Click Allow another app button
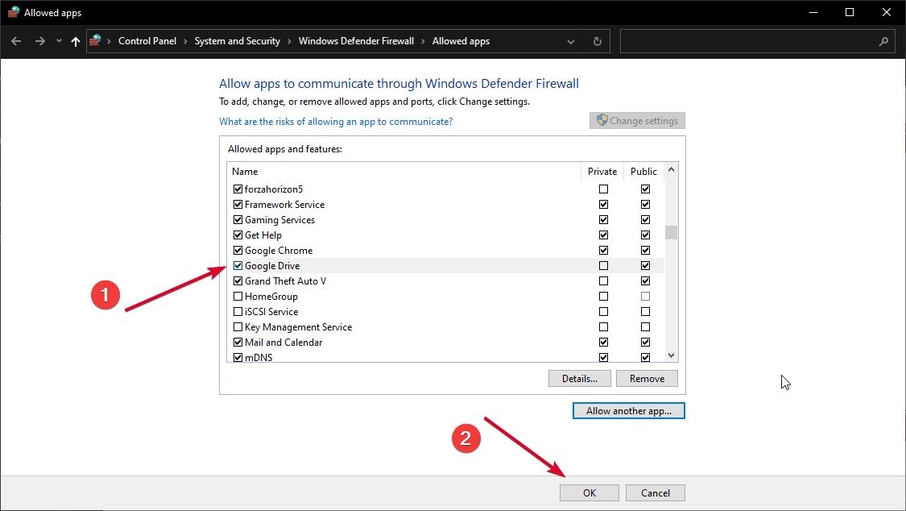 [x=628, y=411]
